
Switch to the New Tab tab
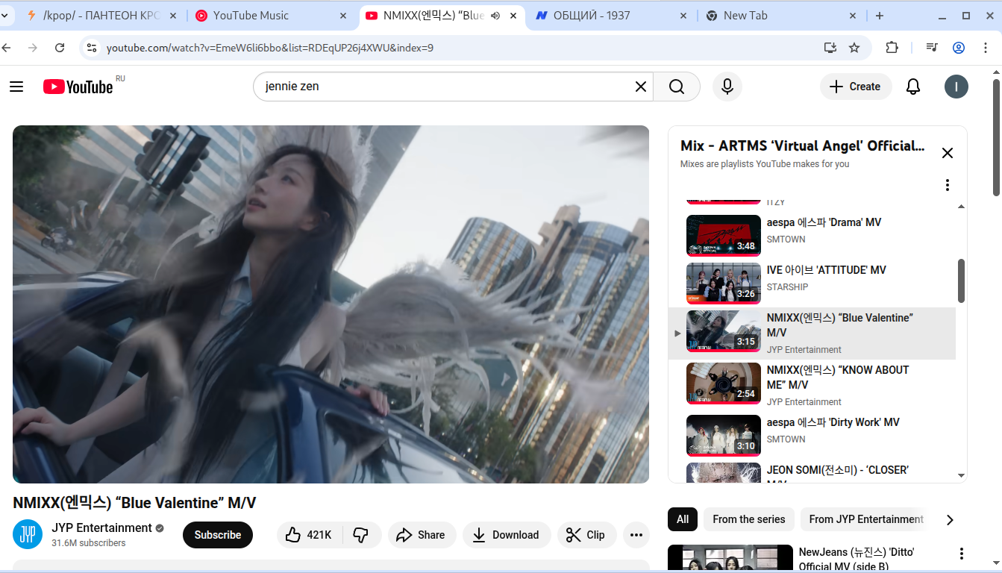782,16
